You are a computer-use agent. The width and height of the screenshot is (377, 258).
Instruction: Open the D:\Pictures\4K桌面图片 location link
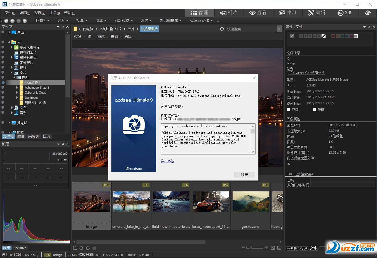[306, 73]
